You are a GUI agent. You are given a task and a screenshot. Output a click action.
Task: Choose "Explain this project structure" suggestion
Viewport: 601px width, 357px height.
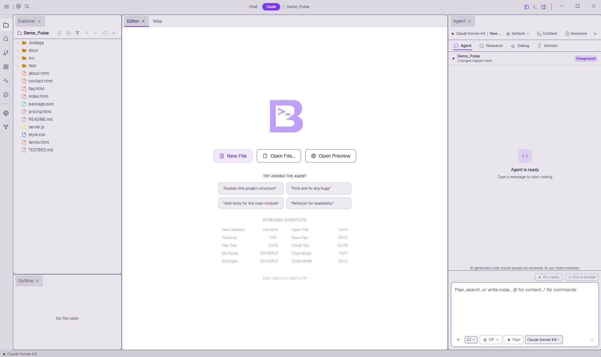(251, 188)
